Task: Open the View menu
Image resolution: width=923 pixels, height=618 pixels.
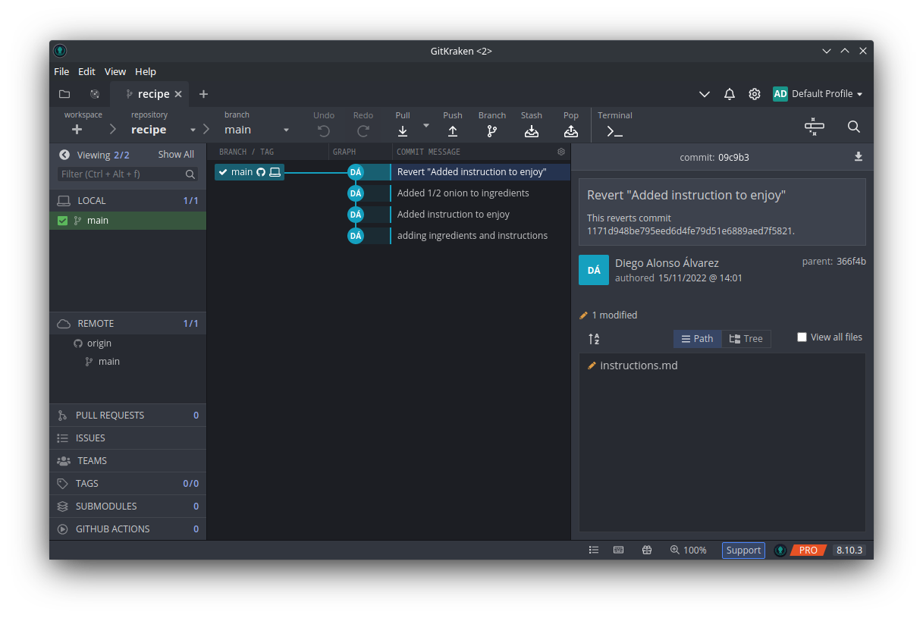Action: click(x=115, y=71)
